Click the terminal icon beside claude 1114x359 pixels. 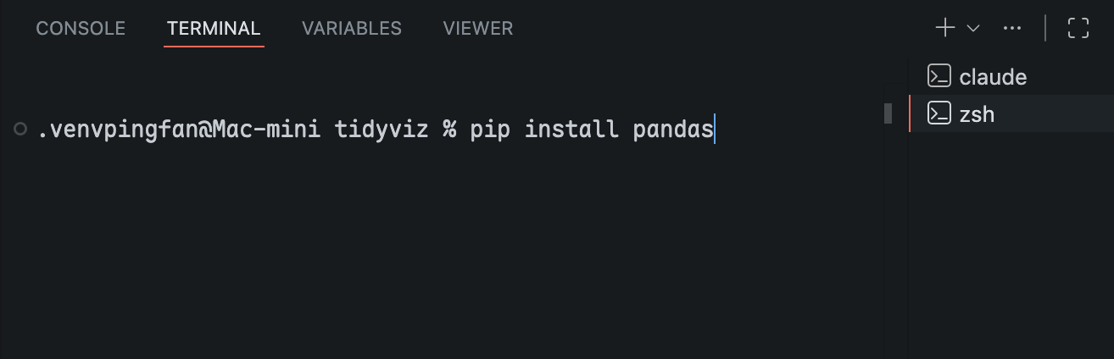[939, 76]
